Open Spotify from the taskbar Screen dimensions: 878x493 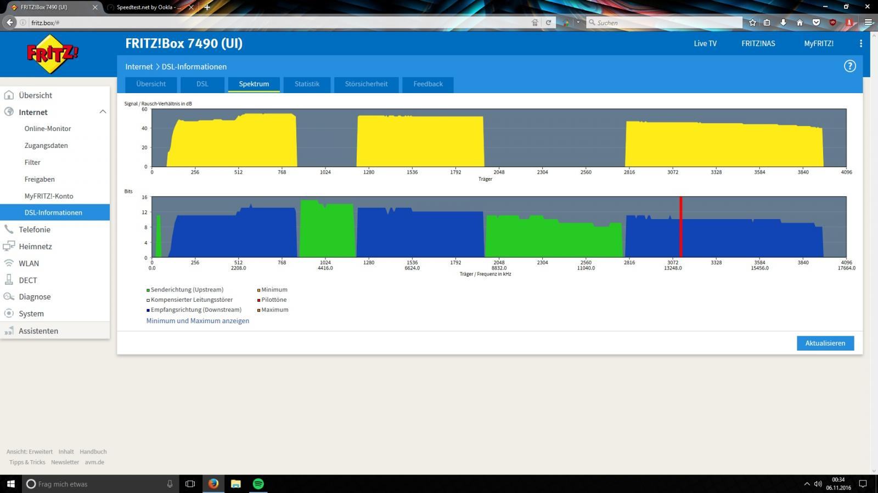coord(258,484)
